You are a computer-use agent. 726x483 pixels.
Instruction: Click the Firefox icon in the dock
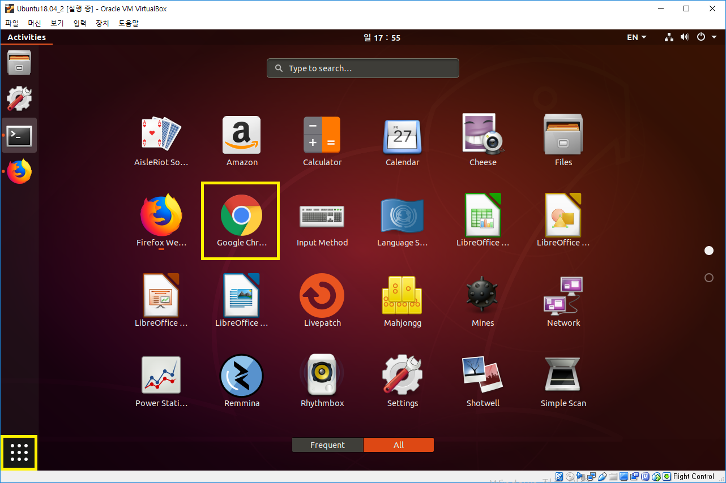[x=19, y=171]
